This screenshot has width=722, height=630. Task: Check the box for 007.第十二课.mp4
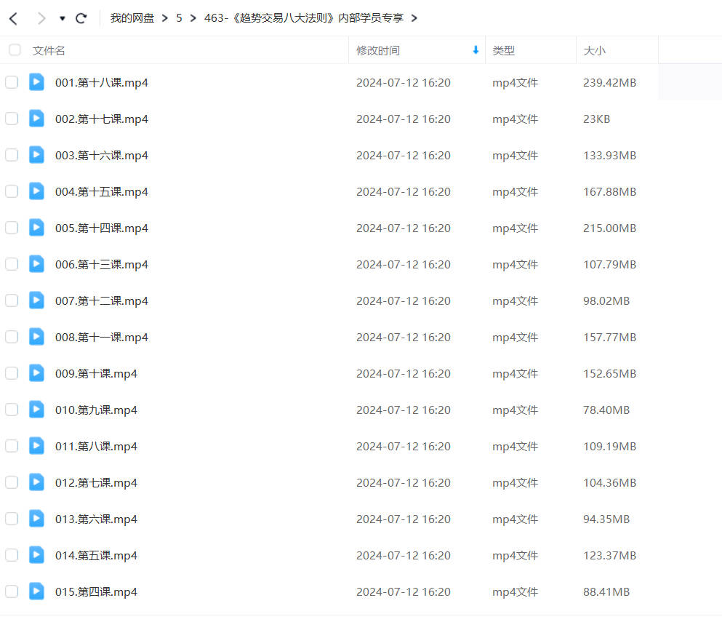(x=12, y=301)
